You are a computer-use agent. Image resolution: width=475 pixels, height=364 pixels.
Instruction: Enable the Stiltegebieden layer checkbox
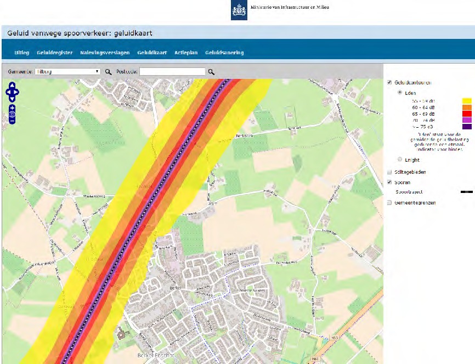click(389, 172)
